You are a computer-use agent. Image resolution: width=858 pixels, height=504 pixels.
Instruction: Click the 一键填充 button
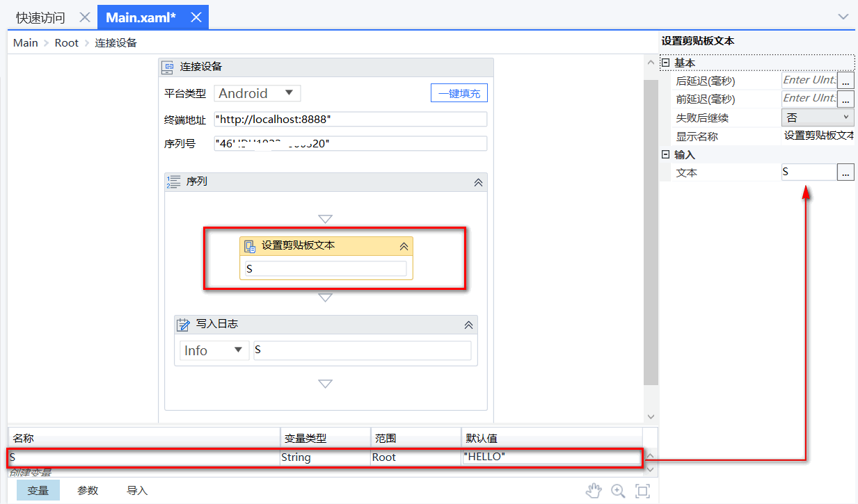(x=459, y=93)
